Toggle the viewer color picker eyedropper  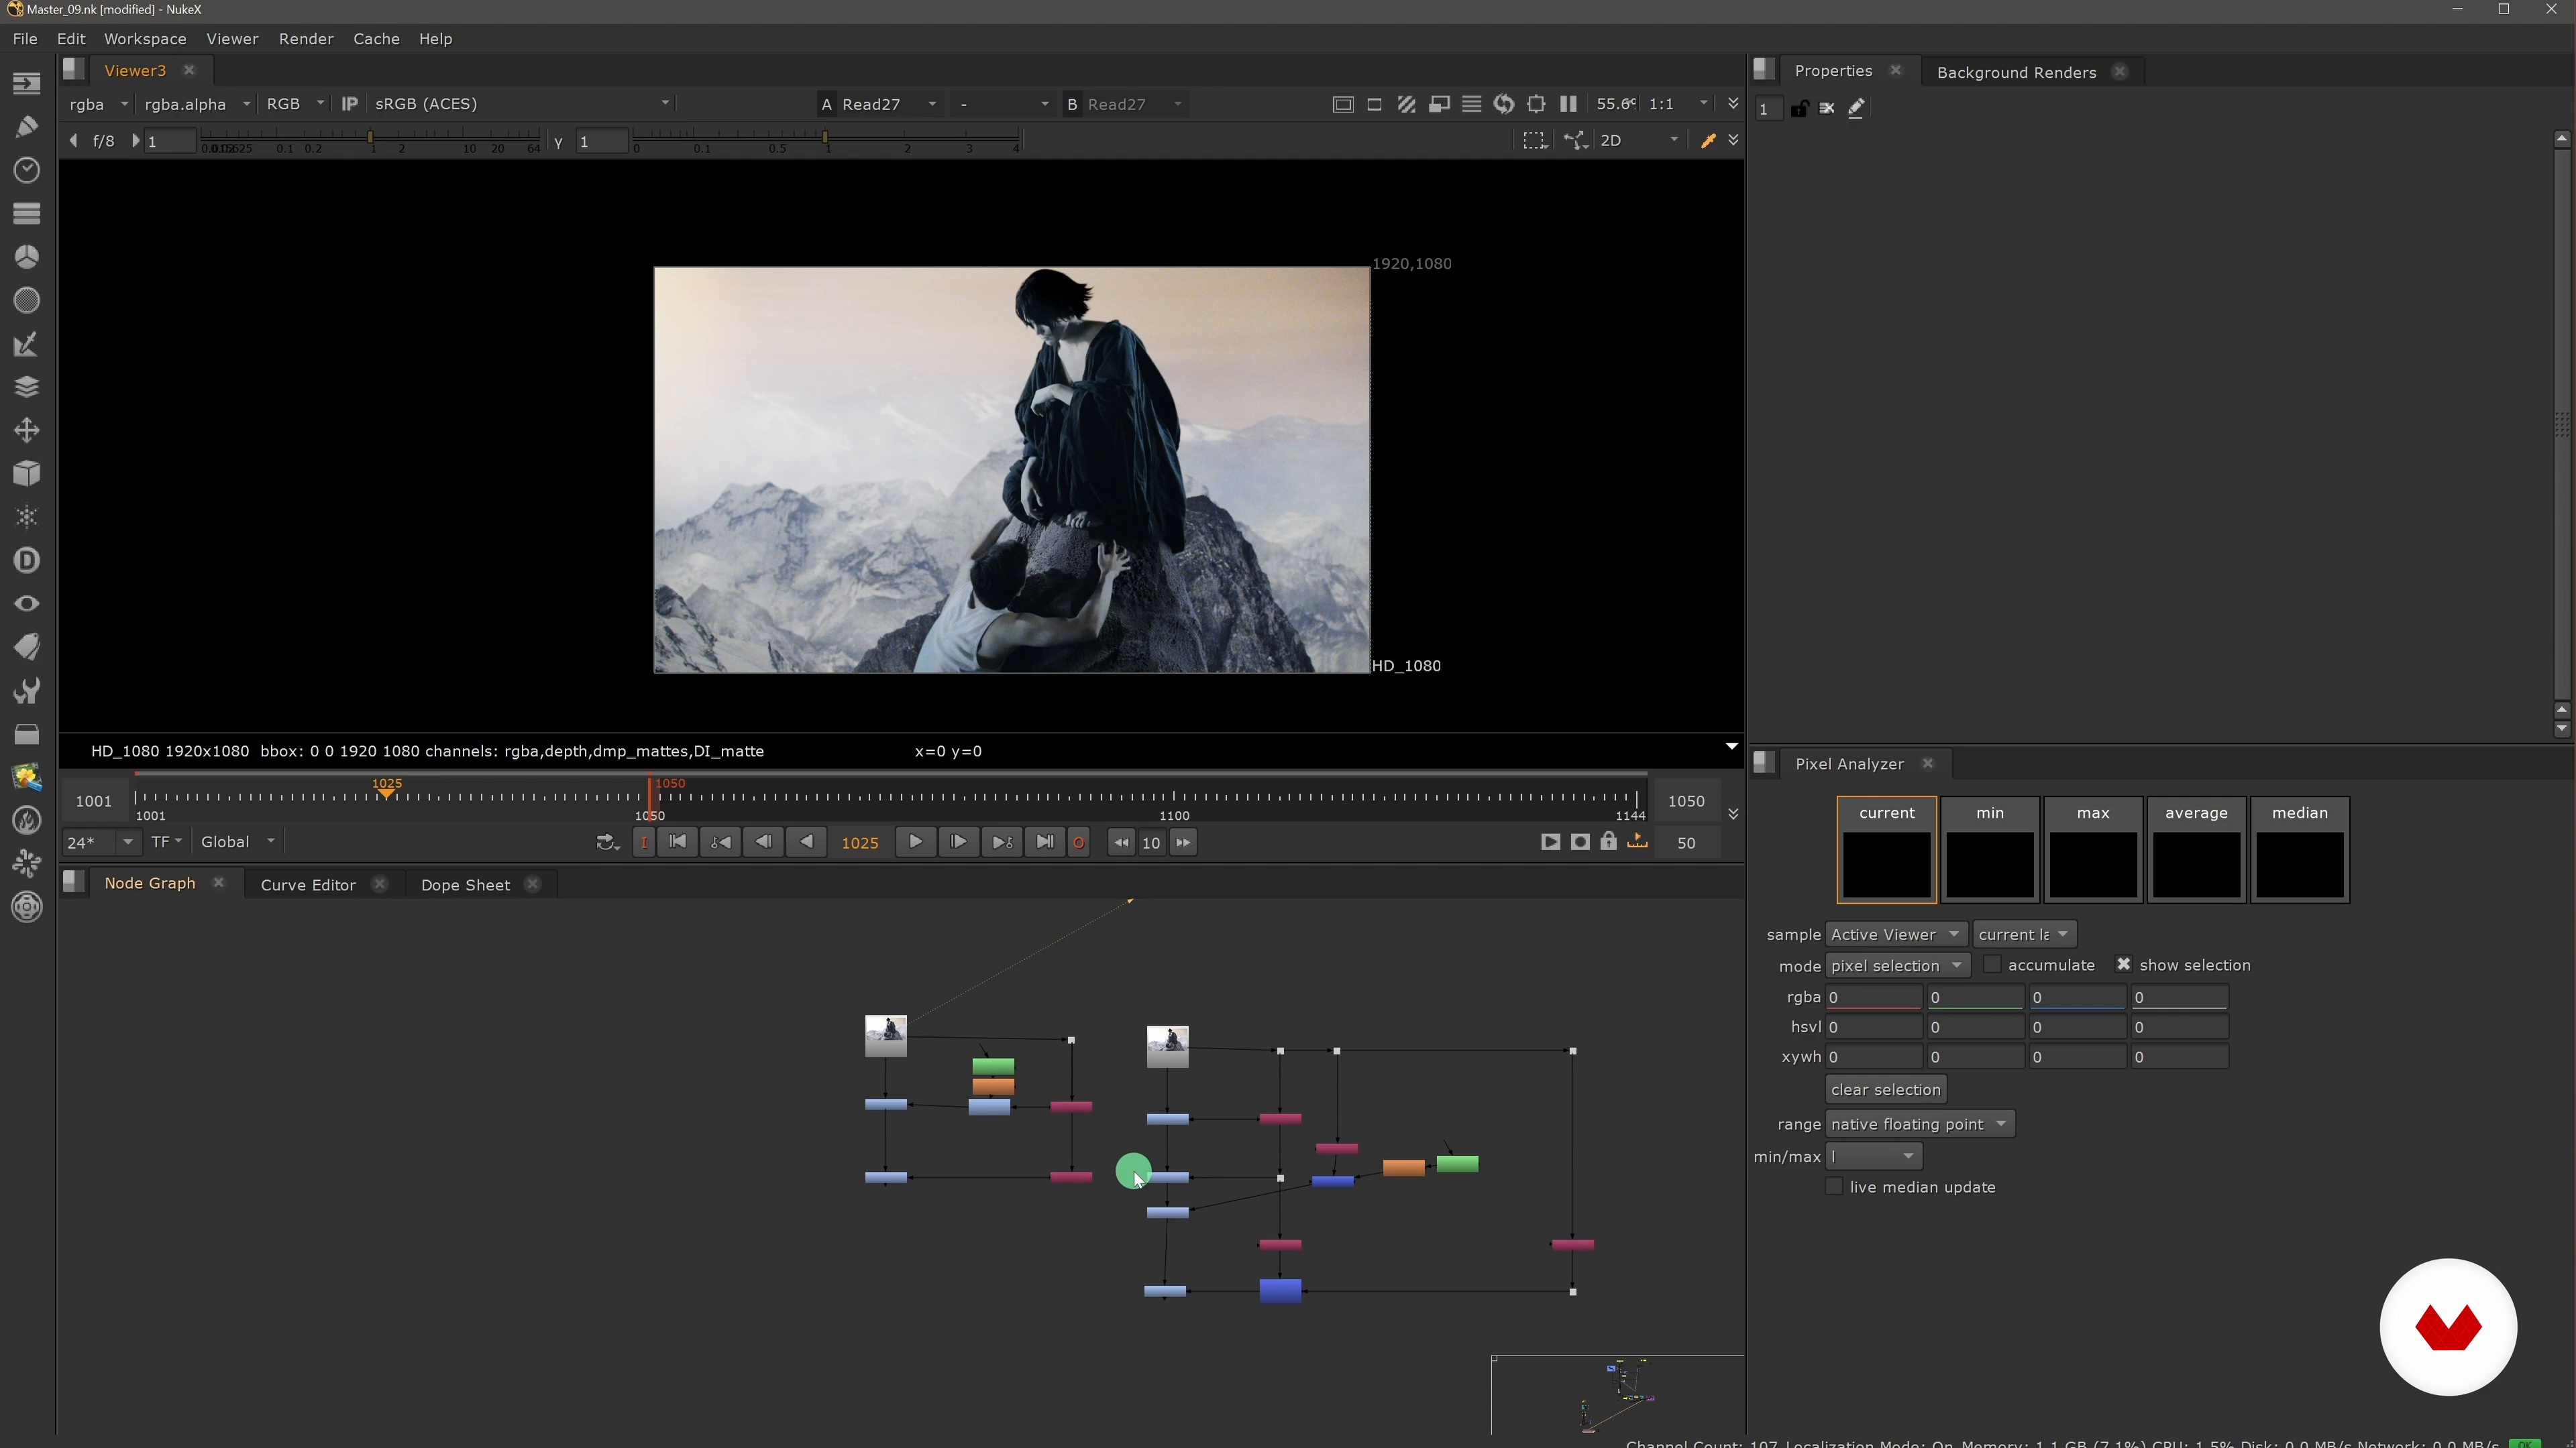click(x=1708, y=141)
